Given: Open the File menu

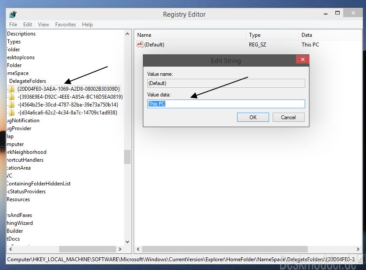Looking at the screenshot, I should 13,25.
